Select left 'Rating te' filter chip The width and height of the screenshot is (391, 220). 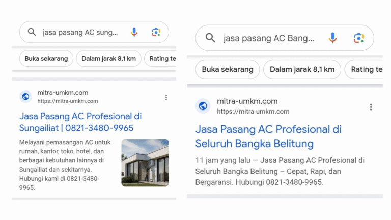(160, 59)
